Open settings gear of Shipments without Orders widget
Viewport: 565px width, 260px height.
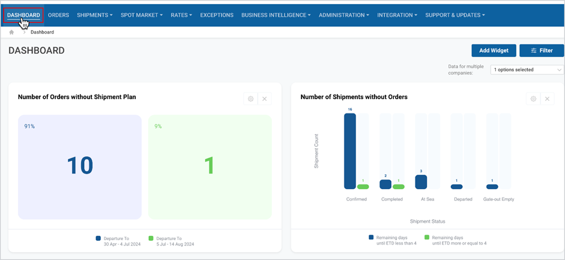pos(533,98)
